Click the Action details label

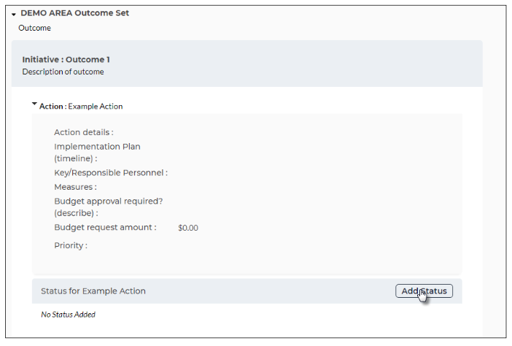pyautogui.click(x=84, y=132)
